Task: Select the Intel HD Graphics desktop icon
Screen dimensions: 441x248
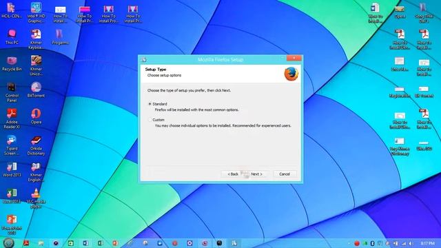Action: point(36,12)
